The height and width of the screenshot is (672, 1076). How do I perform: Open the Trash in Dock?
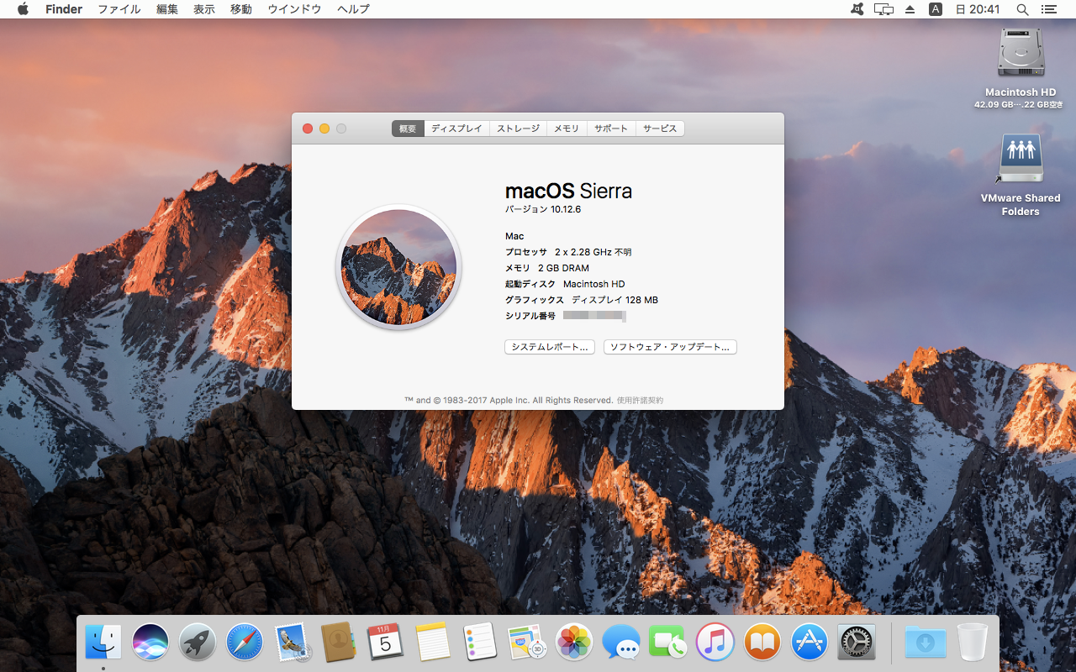coord(973,643)
